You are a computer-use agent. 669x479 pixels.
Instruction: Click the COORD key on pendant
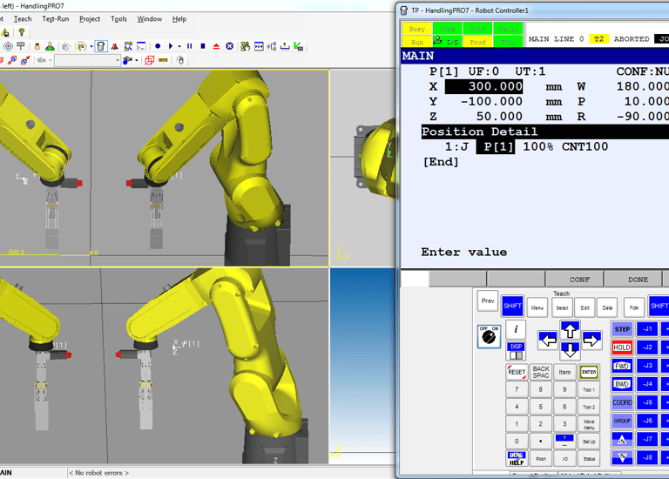tap(622, 402)
